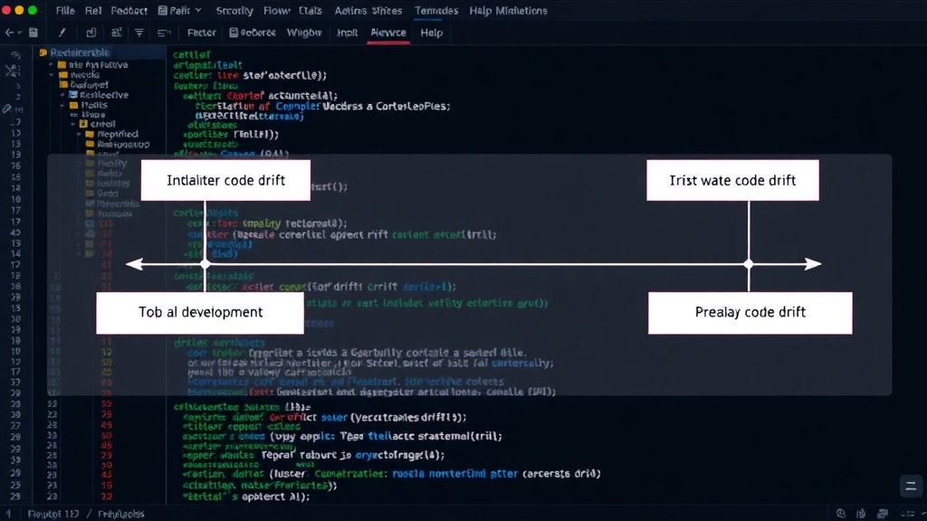Click the stacked windows icon in the status bar
This screenshot has height=521, width=927.
[x=883, y=514]
